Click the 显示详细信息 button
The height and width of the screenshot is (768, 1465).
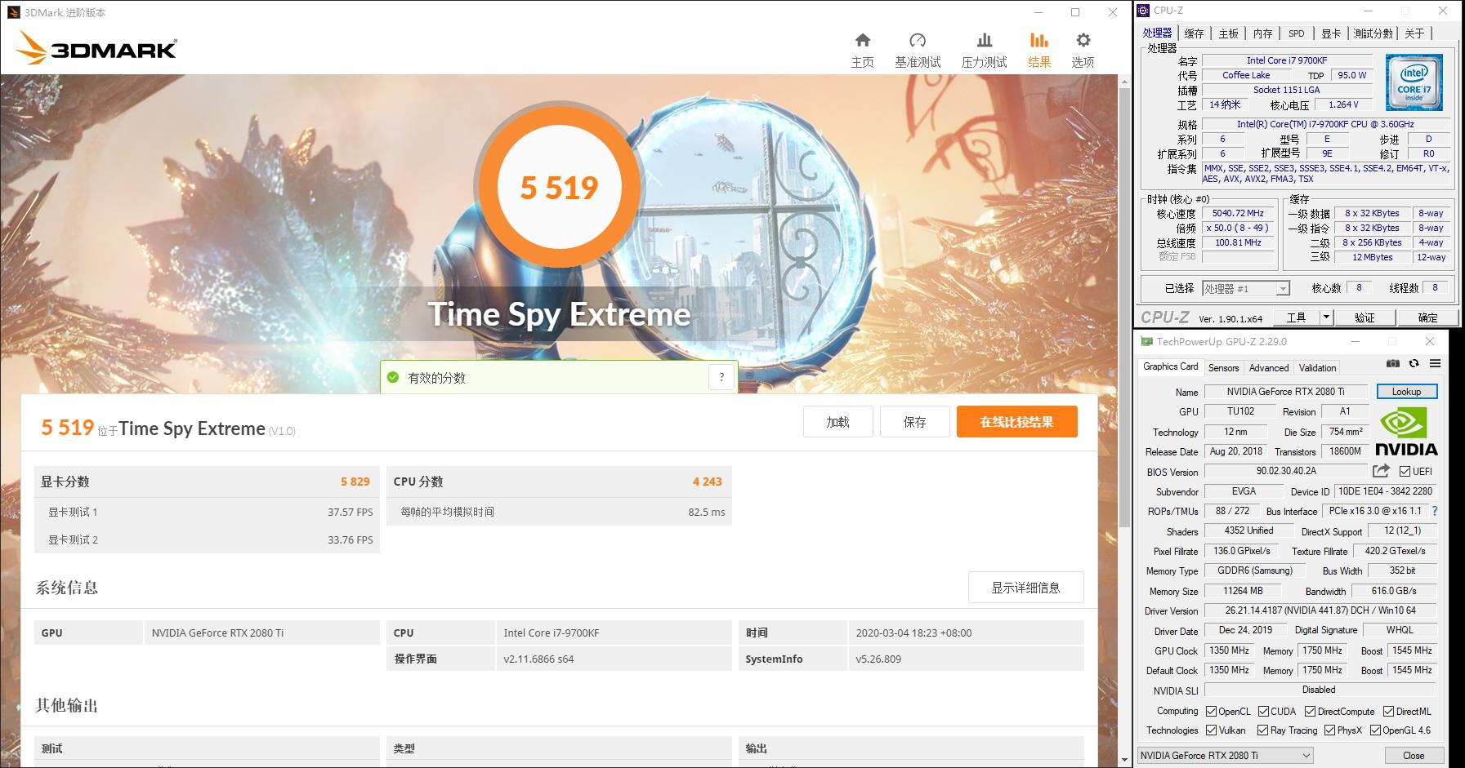click(1026, 588)
